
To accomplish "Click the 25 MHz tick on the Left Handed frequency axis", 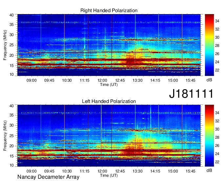I will click(11, 136).
